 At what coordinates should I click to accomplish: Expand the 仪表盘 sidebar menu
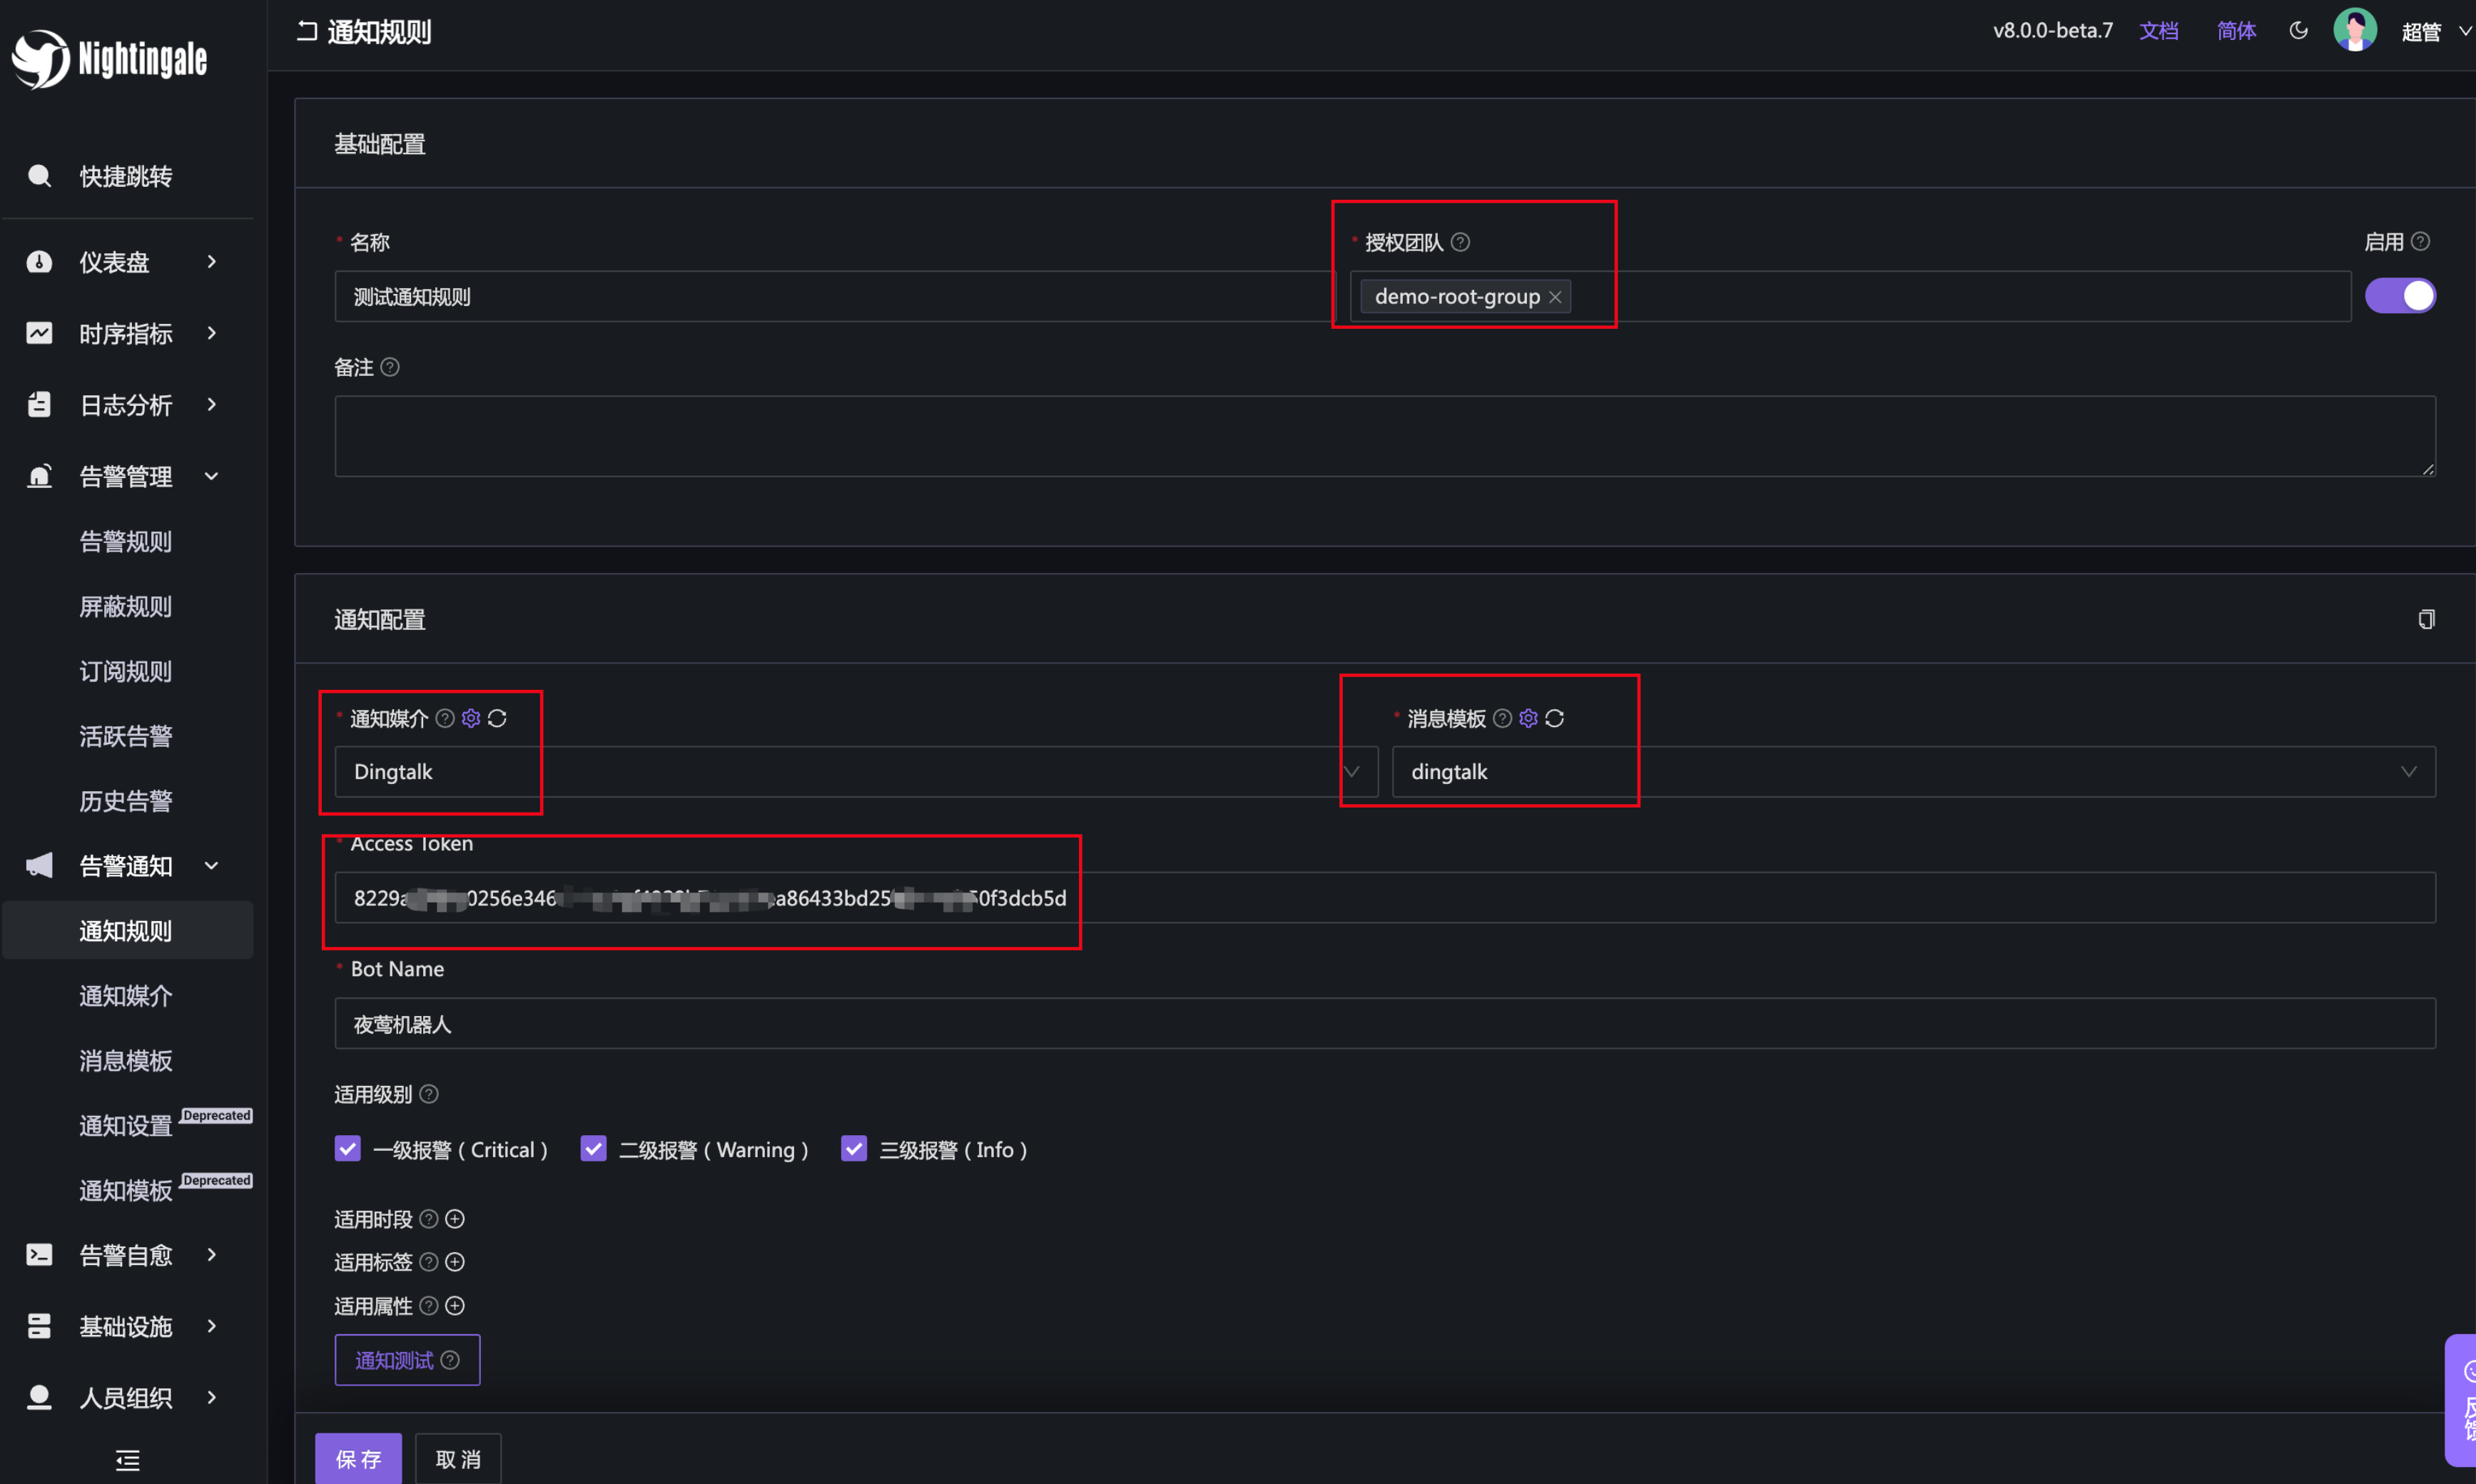[x=125, y=262]
